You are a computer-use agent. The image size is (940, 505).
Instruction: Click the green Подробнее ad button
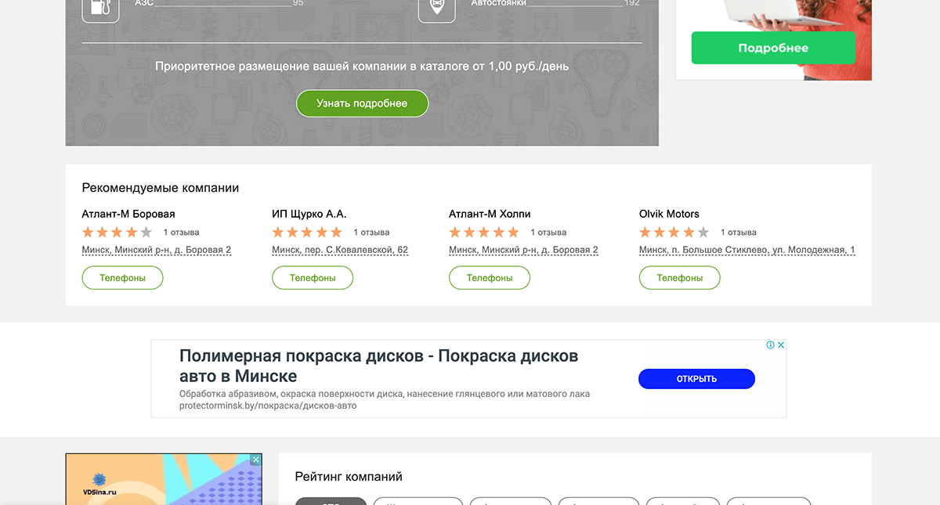pyautogui.click(x=773, y=48)
